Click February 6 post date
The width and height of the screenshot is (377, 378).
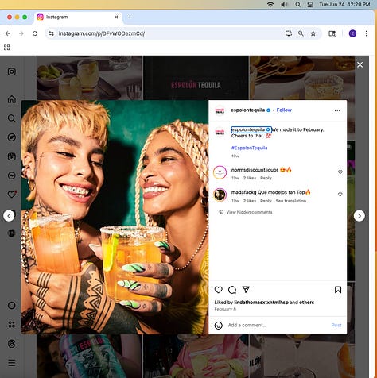(225, 309)
